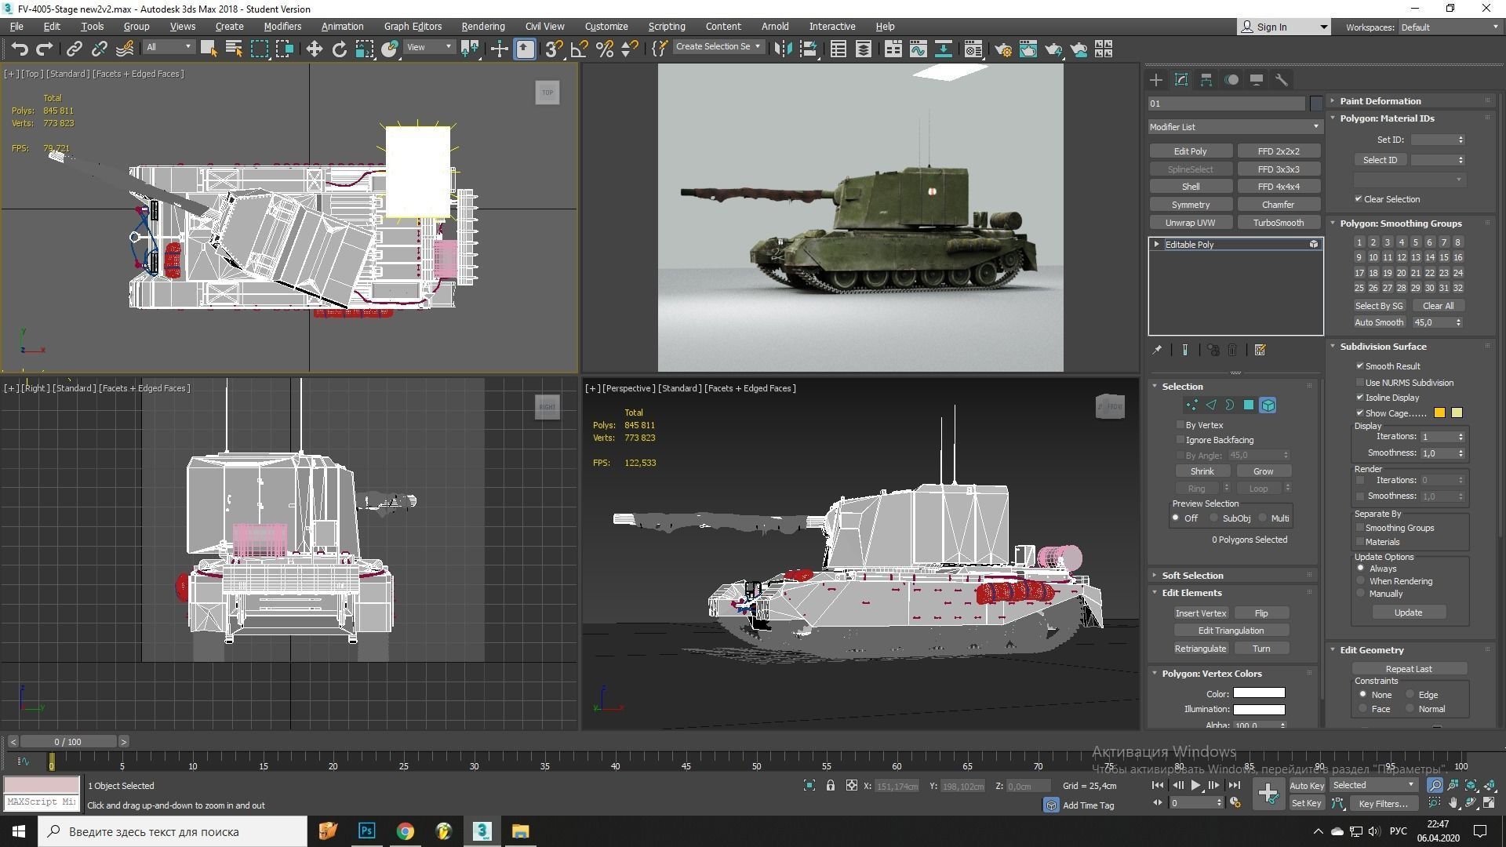Select Vertex sub-object level icon
The image size is (1506, 847).
pyautogui.click(x=1191, y=405)
